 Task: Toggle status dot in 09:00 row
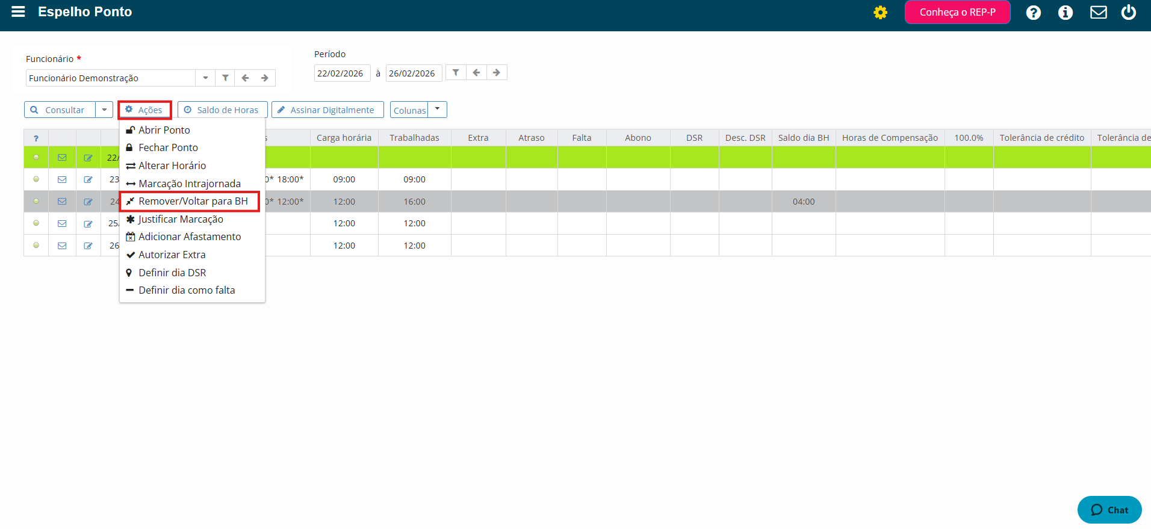pos(36,179)
